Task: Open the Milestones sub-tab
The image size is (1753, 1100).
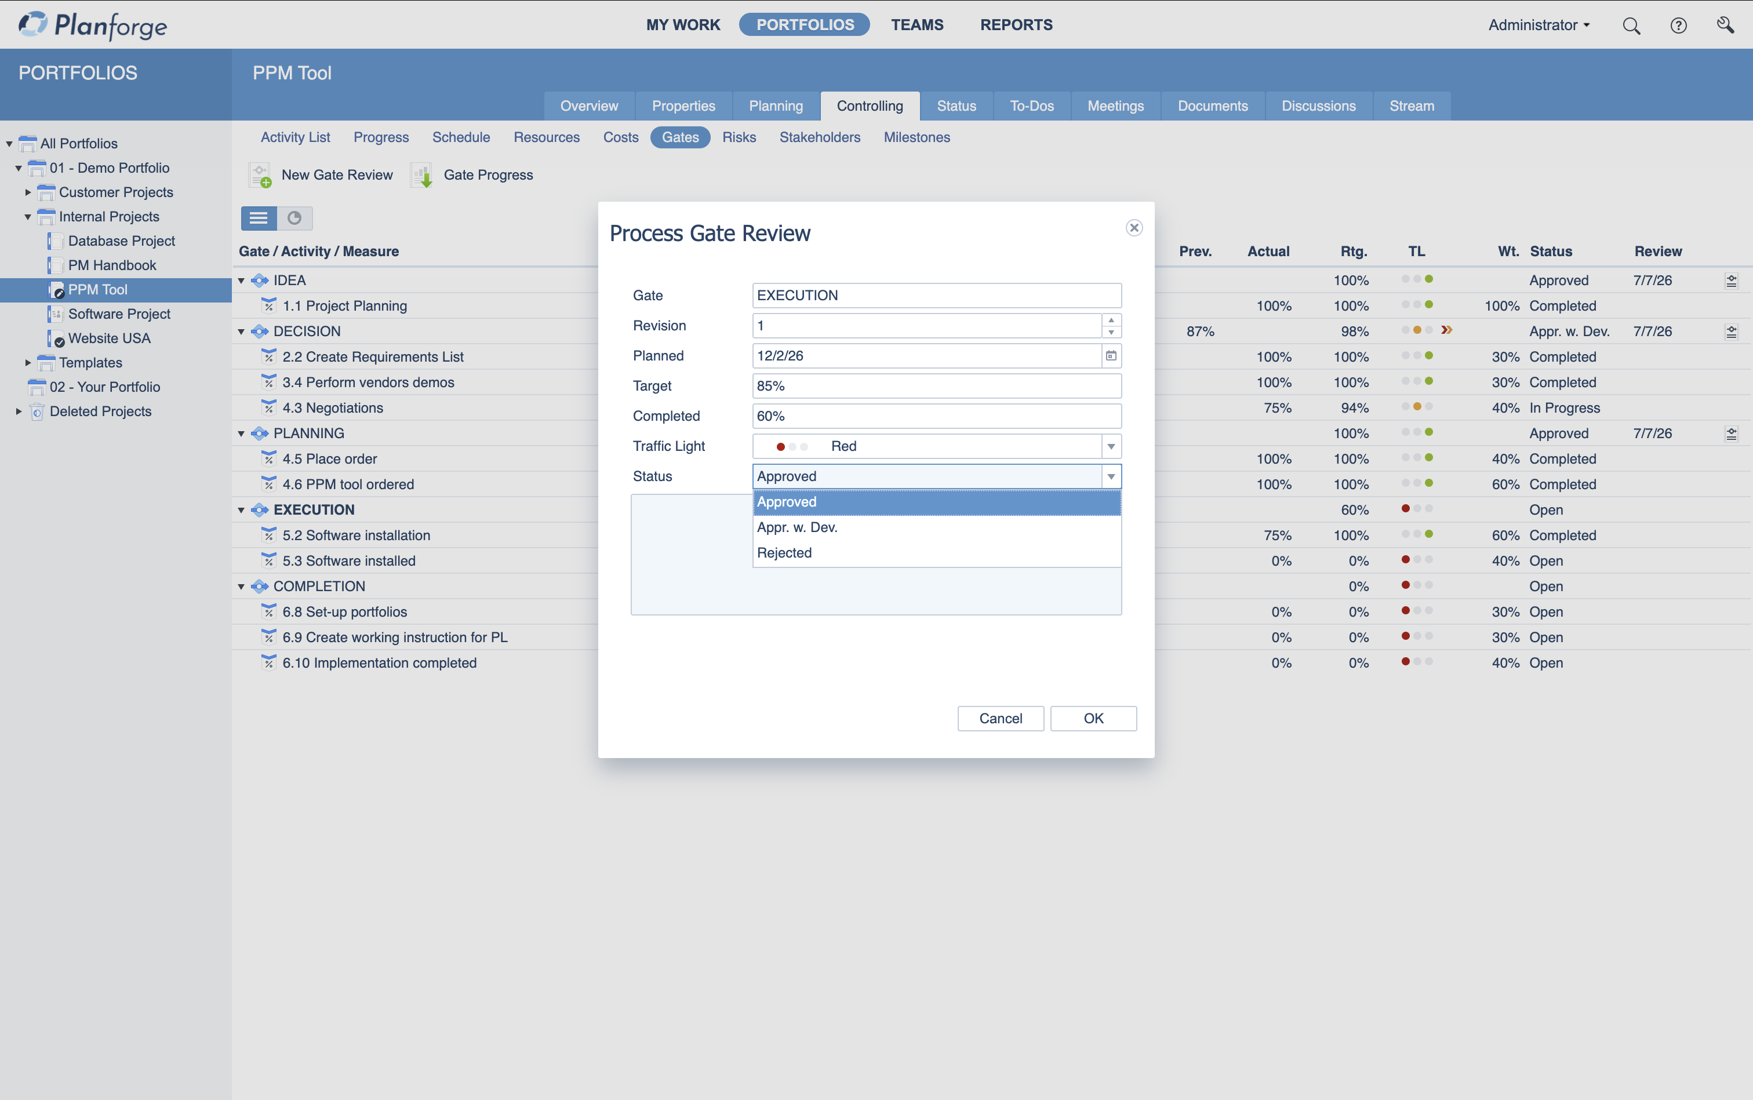Action: coord(916,137)
